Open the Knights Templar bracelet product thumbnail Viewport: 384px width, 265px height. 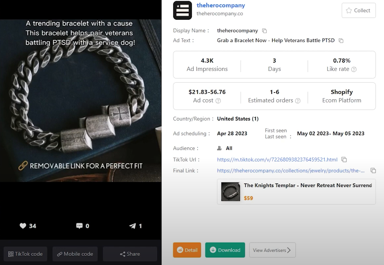coord(230,192)
